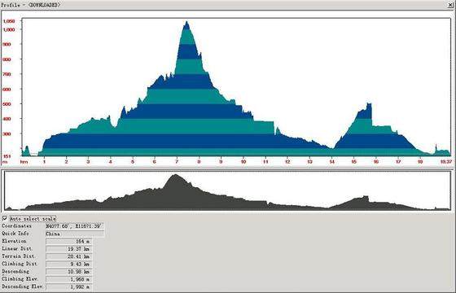
Task: Click the Profile window title bar text
Action: tap(30, 5)
